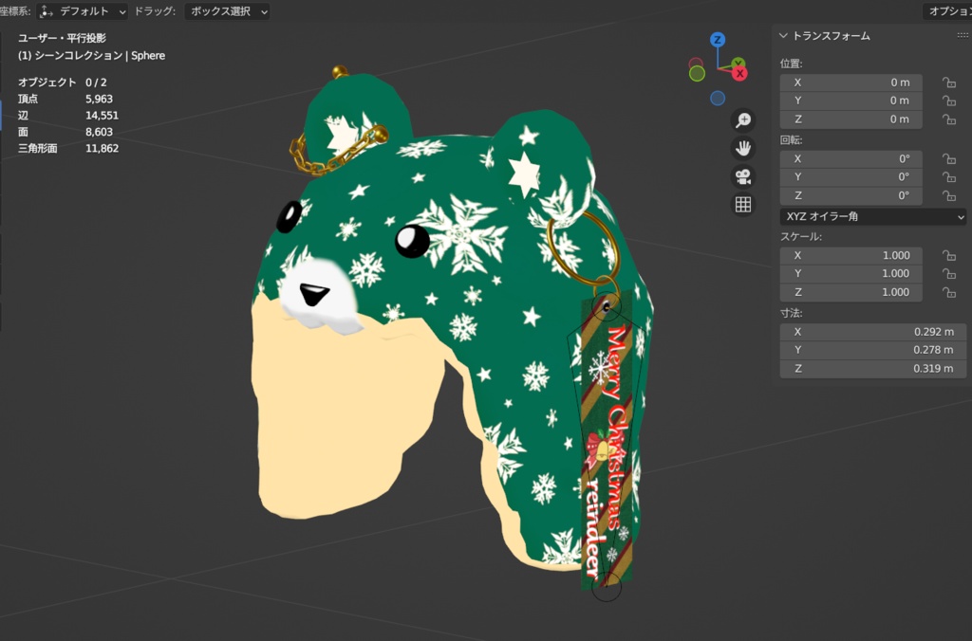Open the ボックス選択 drag dropdown

tap(227, 11)
